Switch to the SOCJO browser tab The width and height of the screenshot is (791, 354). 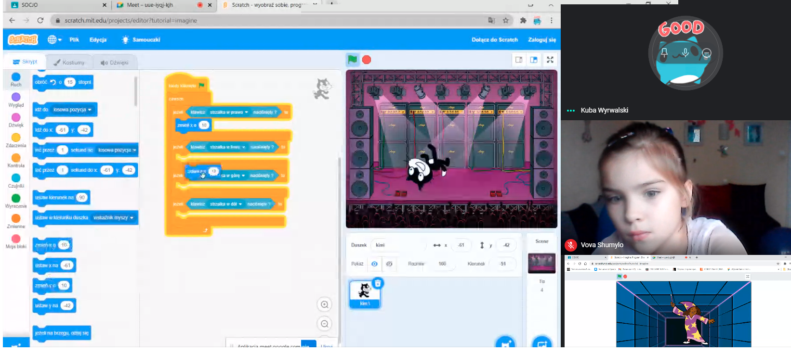click(x=58, y=5)
